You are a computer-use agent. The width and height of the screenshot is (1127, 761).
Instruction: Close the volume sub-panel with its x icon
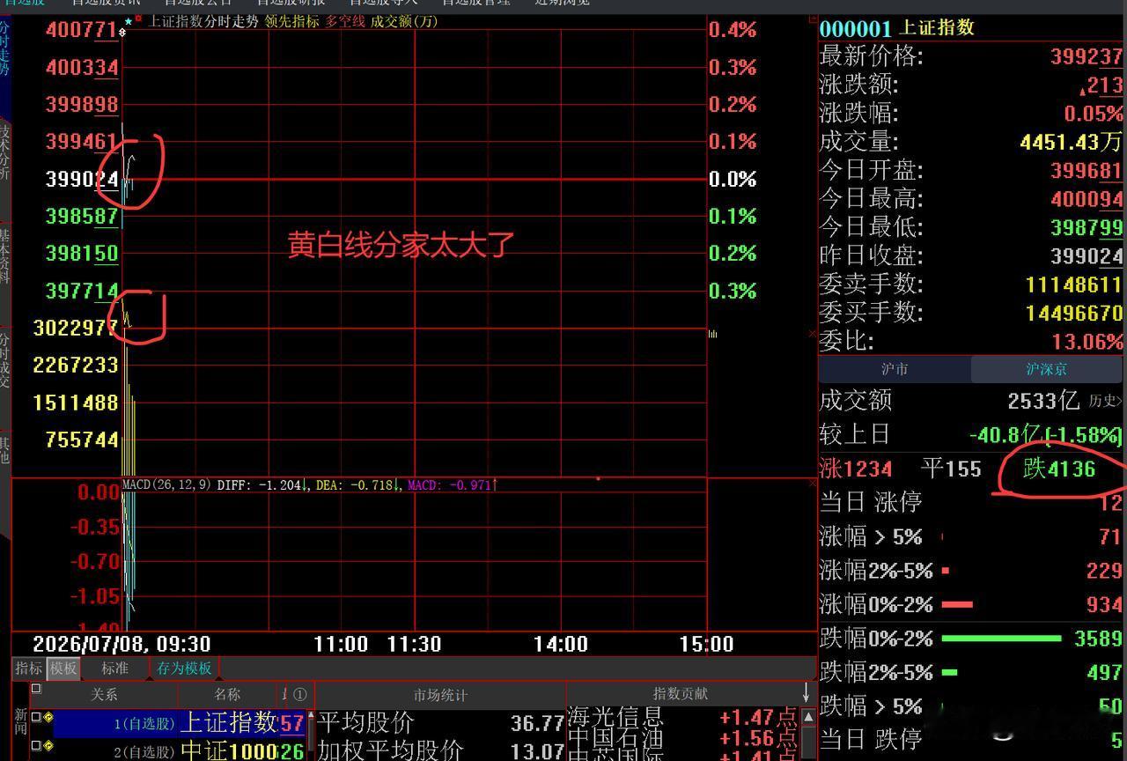point(813,333)
